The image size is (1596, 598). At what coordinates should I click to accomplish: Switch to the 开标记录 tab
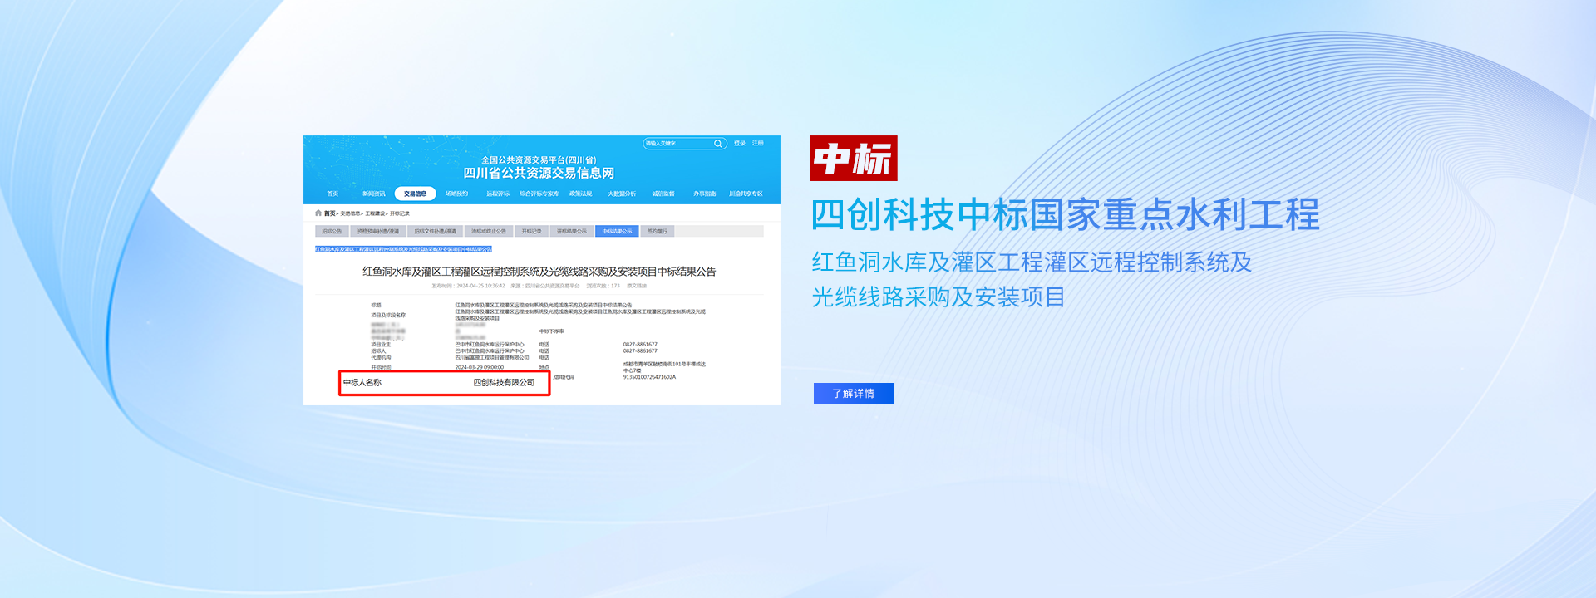[531, 232]
